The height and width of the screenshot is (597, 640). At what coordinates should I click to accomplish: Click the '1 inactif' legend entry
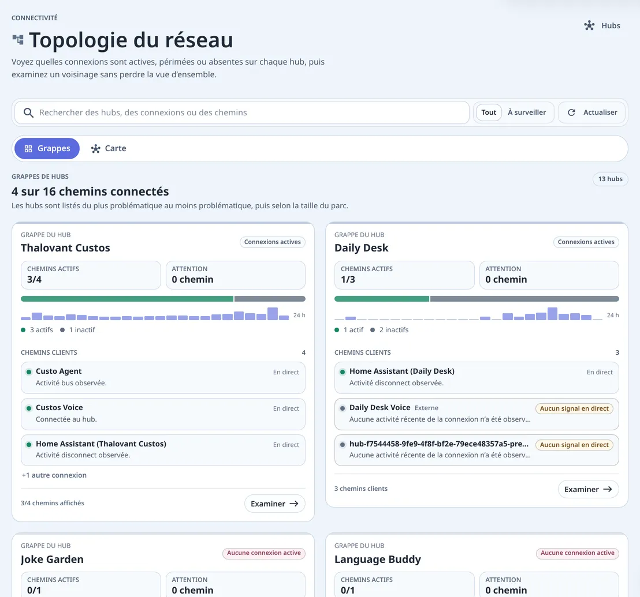[77, 330]
